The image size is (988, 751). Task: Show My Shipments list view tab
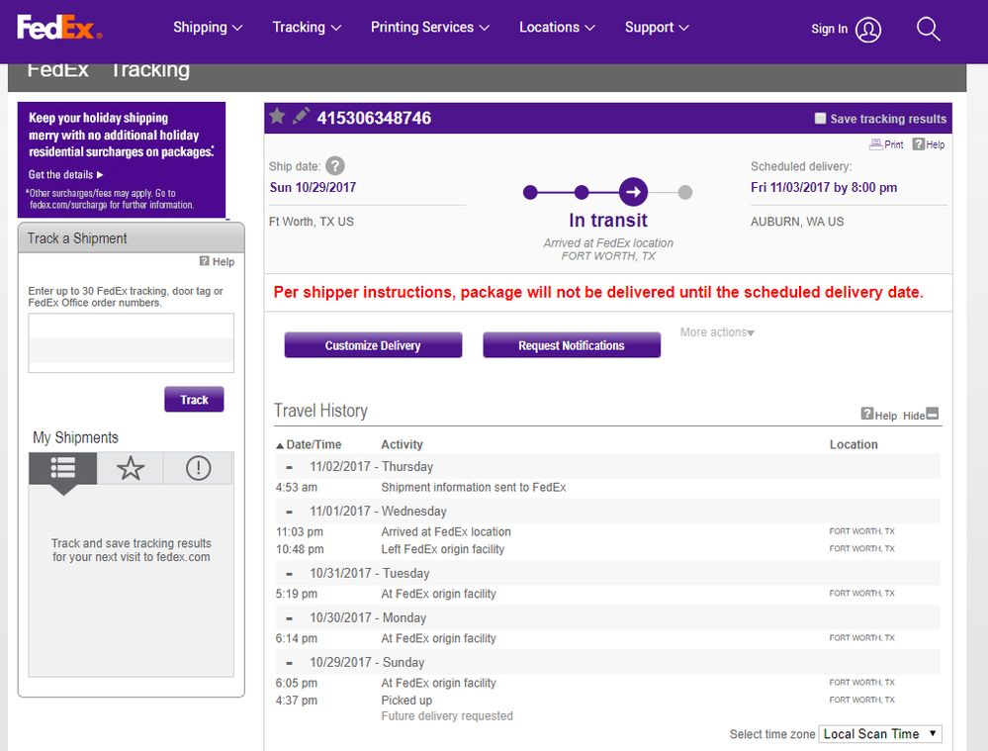point(63,468)
